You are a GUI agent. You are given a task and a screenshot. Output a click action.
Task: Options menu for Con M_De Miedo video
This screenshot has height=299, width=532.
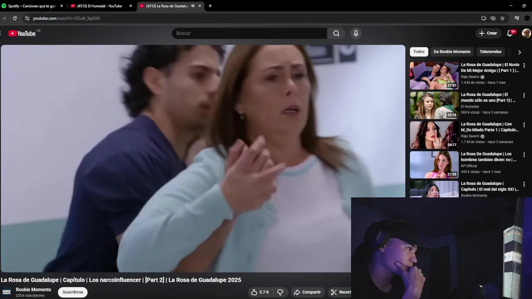(524, 125)
